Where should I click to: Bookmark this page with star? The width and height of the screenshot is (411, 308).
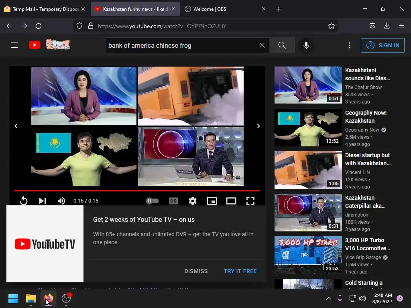pyautogui.click(x=331, y=26)
